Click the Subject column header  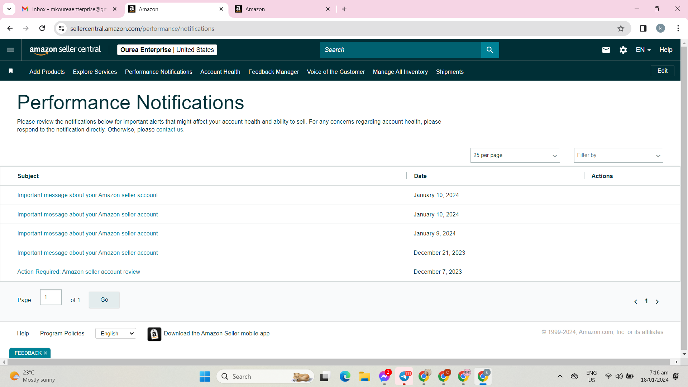[28, 176]
